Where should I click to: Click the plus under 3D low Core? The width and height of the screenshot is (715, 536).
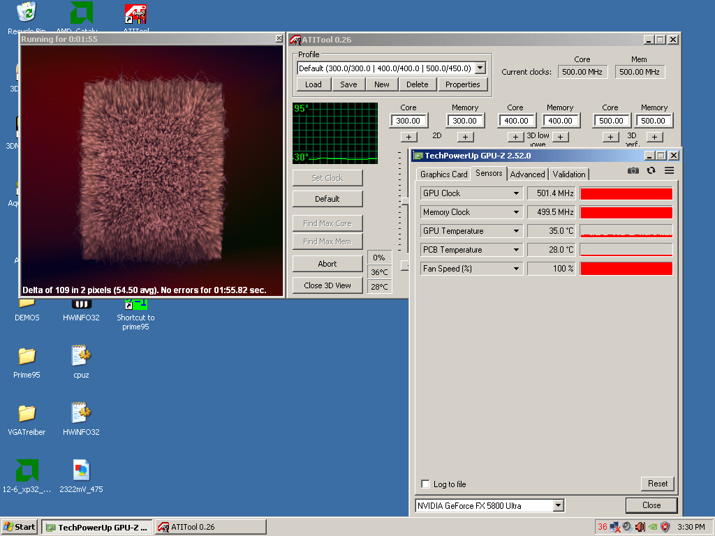tap(515, 137)
